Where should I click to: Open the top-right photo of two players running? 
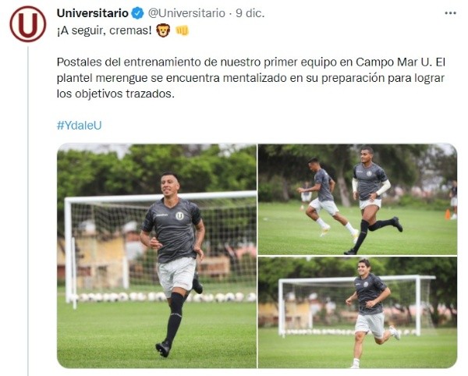pyautogui.click(x=357, y=200)
